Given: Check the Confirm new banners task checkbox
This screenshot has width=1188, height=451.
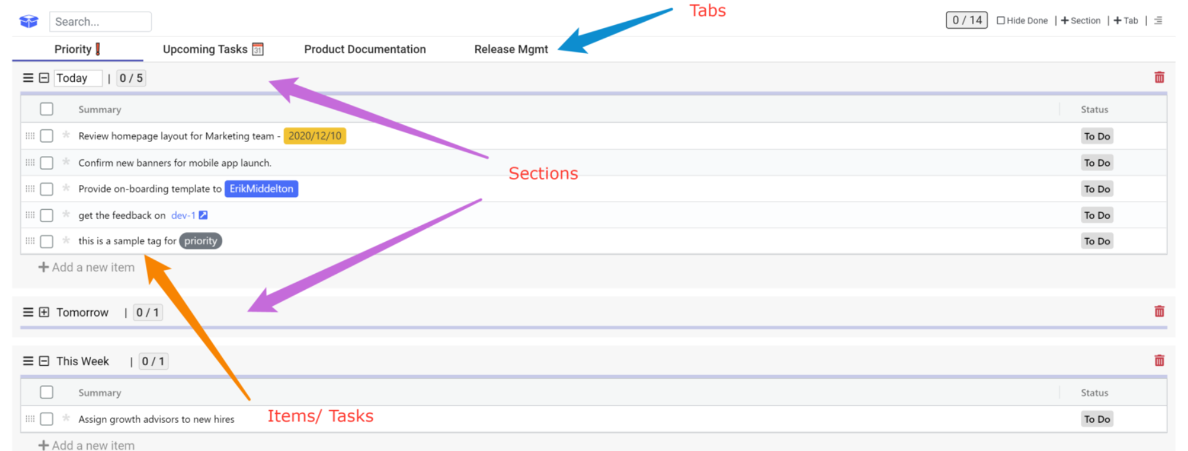Looking at the screenshot, I should pyautogui.click(x=47, y=162).
